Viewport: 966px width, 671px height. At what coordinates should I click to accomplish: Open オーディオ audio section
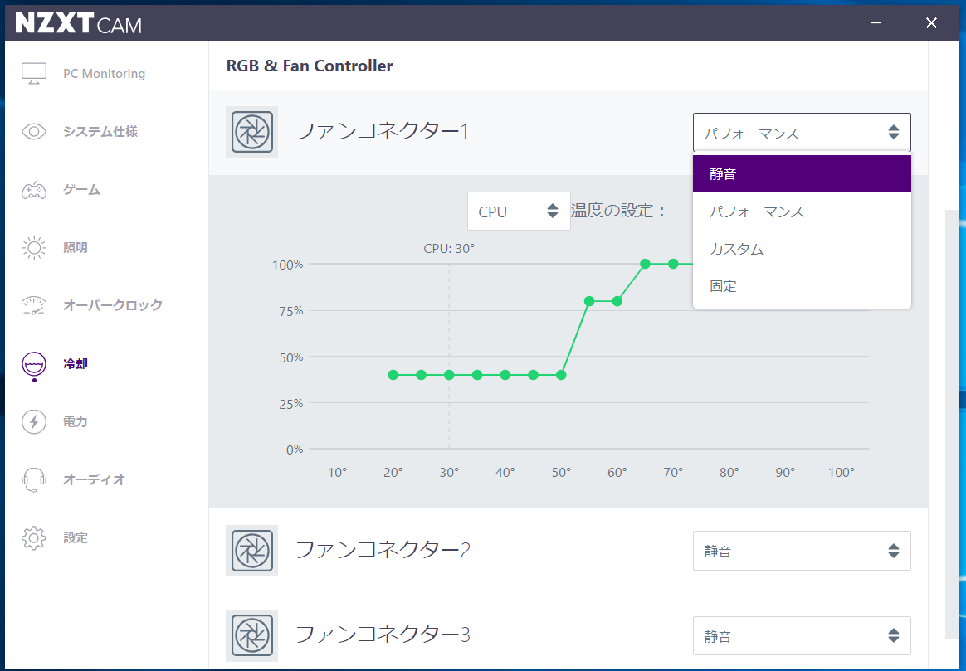click(95, 479)
